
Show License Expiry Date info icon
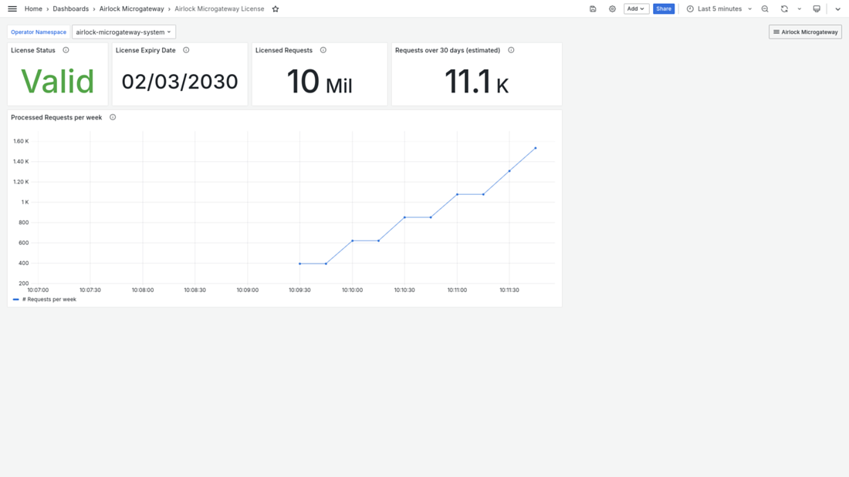[186, 50]
